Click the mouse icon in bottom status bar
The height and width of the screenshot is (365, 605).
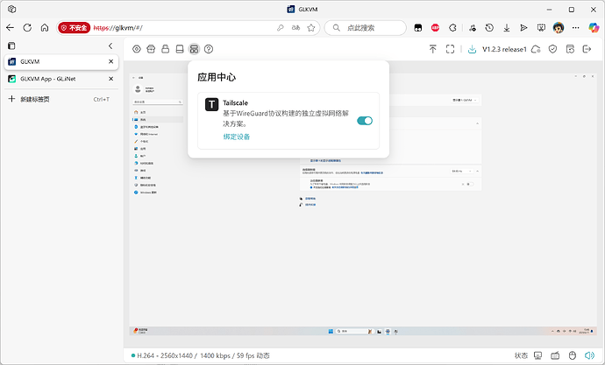(x=572, y=356)
